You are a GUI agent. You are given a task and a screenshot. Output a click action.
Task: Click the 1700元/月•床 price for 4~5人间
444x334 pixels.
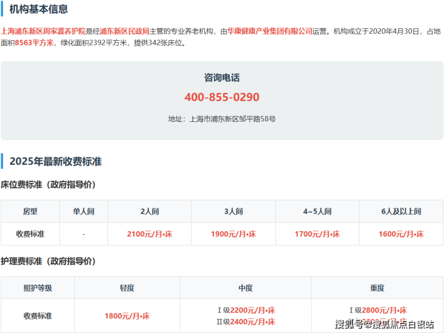tap(317, 234)
